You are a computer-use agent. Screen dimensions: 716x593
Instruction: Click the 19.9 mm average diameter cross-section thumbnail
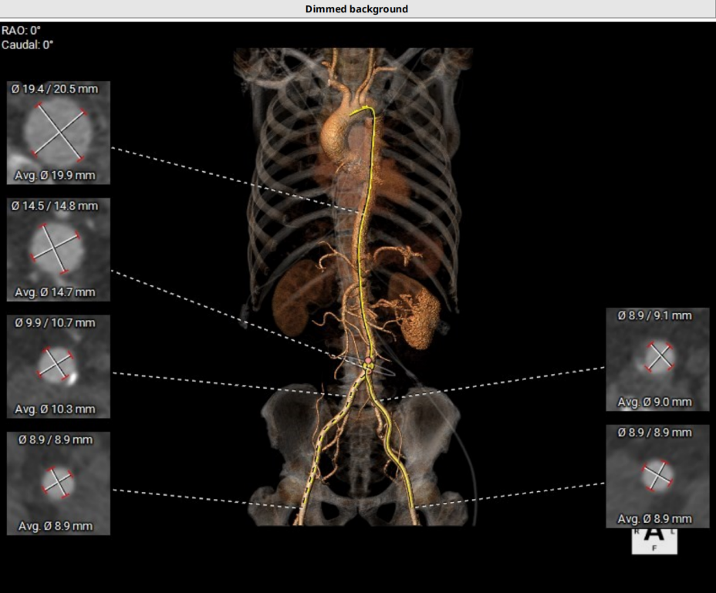(x=59, y=133)
